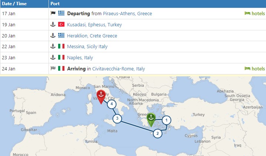The width and height of the screenshot is (266, 156).
Task: Open Piraeus-Athens, Greece port link
Action: point(127,13)
